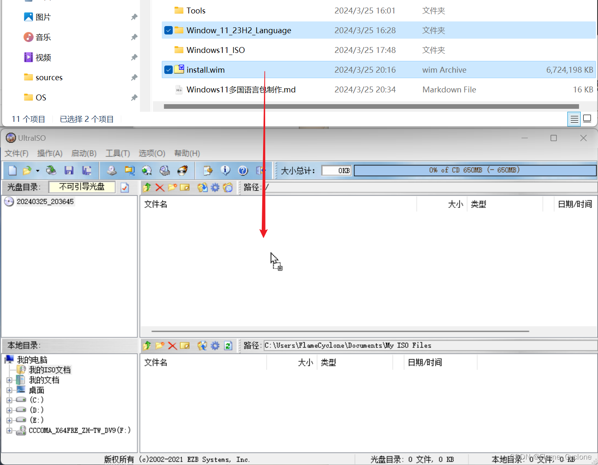Viewport: 598px width, 465px height.
Task: Click the Help question mark icon
Action: tap(243, 171)
